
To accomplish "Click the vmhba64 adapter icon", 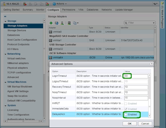I will click(x=51, y=58).
